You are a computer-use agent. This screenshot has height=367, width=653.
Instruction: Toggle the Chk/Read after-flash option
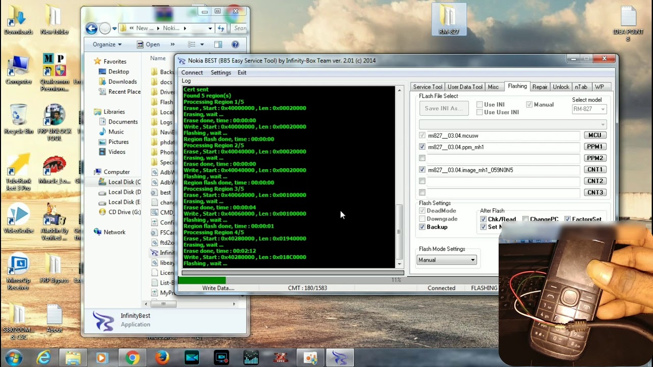[x=483, y=219]
